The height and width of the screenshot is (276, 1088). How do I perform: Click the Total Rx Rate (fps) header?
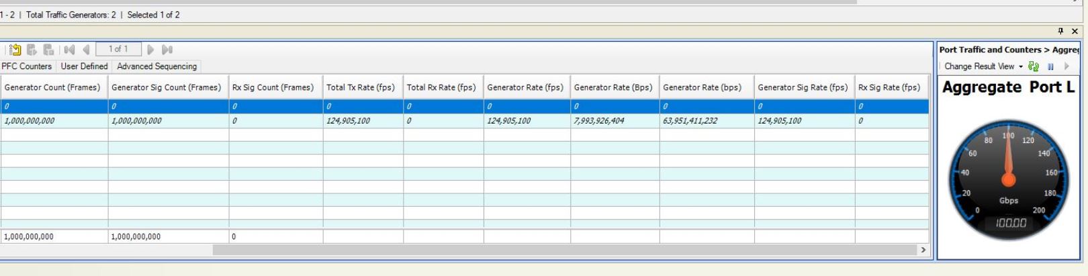click(x=443, y=87)
